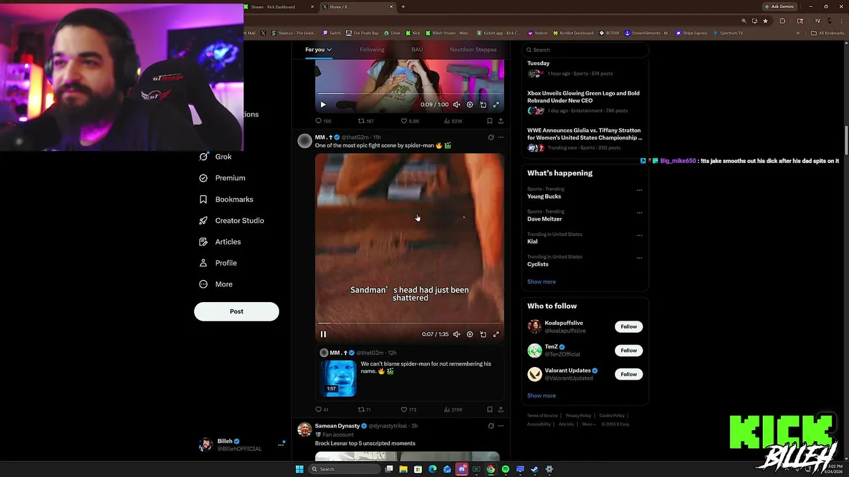Click the X search field

pyautogui.click(x=585, y=50)
